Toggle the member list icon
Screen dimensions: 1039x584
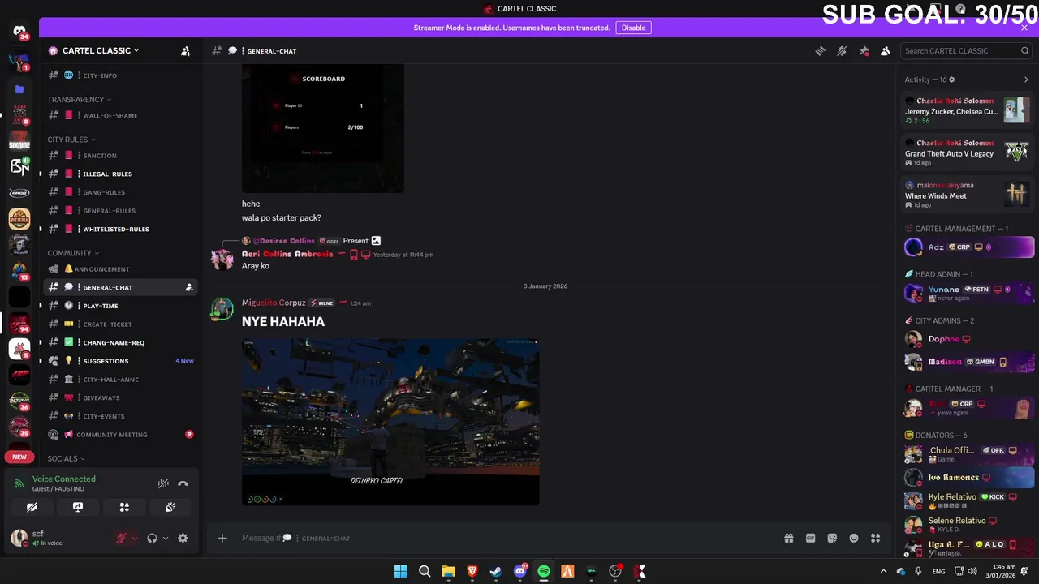point(885,50)
